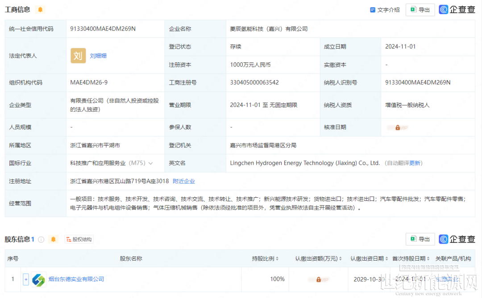This screenshot has height=298, width=482.
Task: Click the 100% shareholding value
Action: tap(277, 279)
